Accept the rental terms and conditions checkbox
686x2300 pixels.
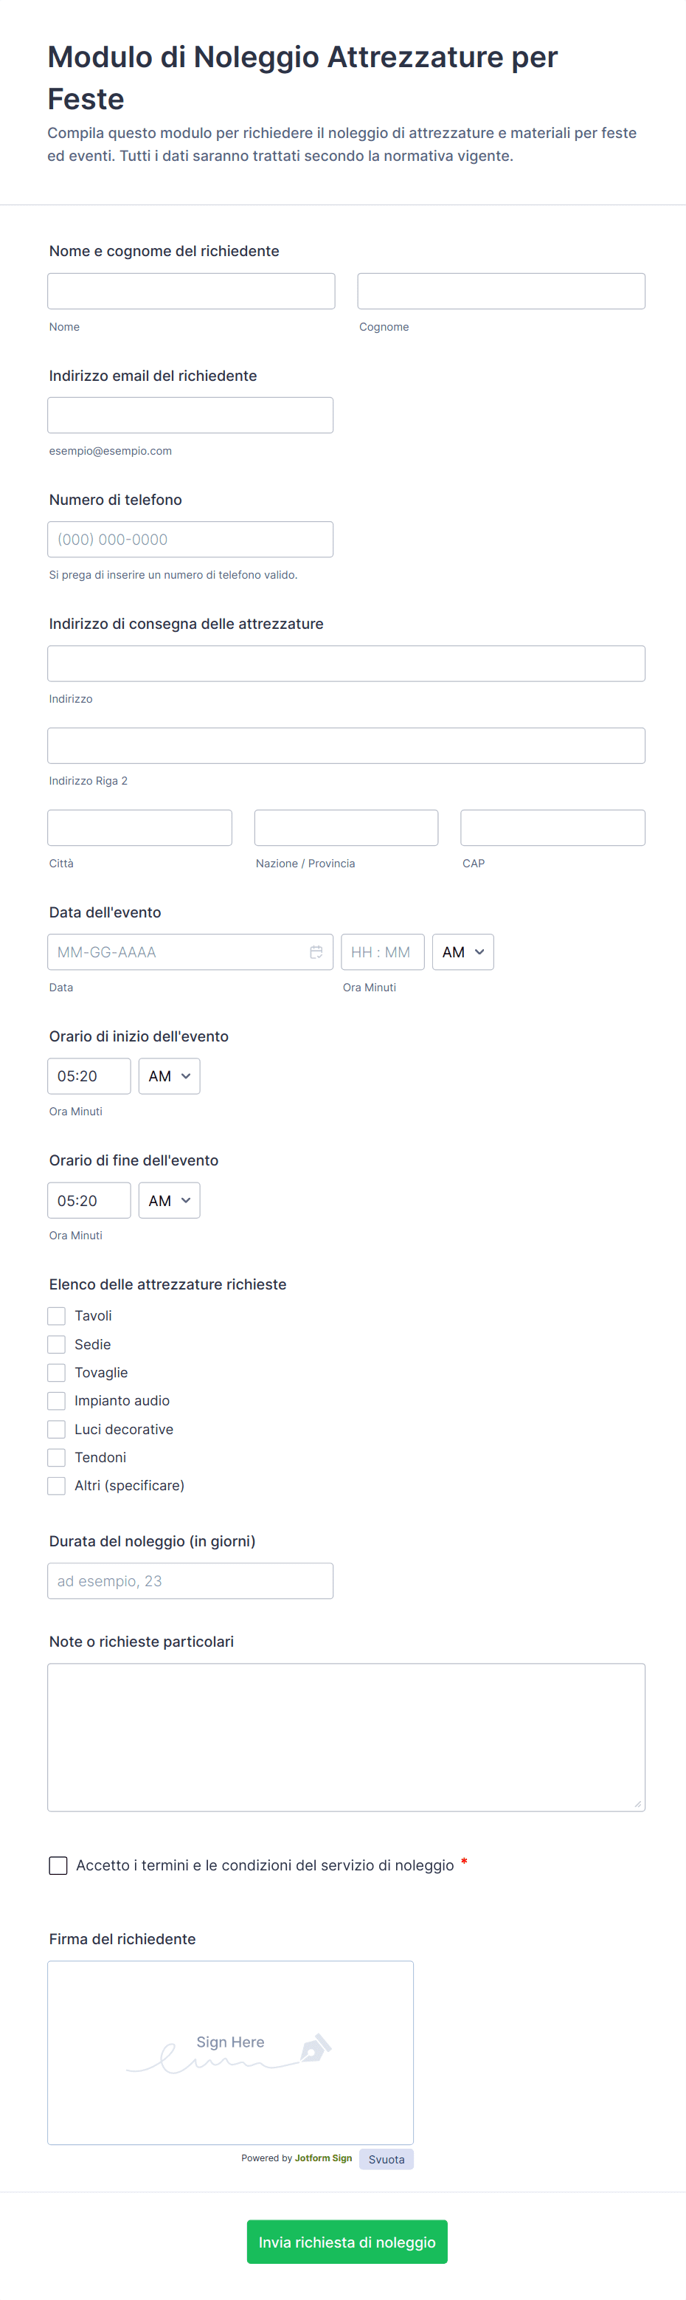[x=58, y=1865]
